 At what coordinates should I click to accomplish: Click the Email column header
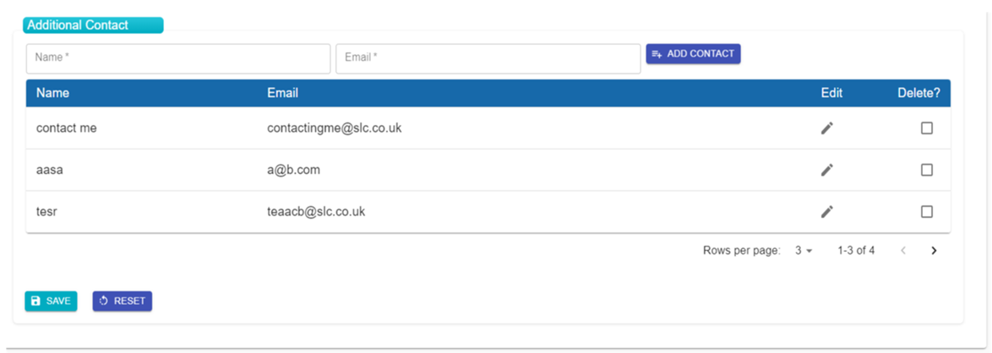[283, 93]
